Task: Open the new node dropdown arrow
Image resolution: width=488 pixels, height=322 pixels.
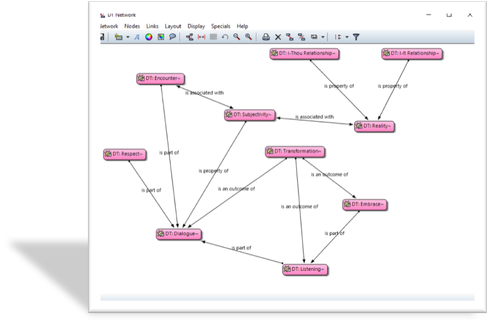Action: [128, 37]
